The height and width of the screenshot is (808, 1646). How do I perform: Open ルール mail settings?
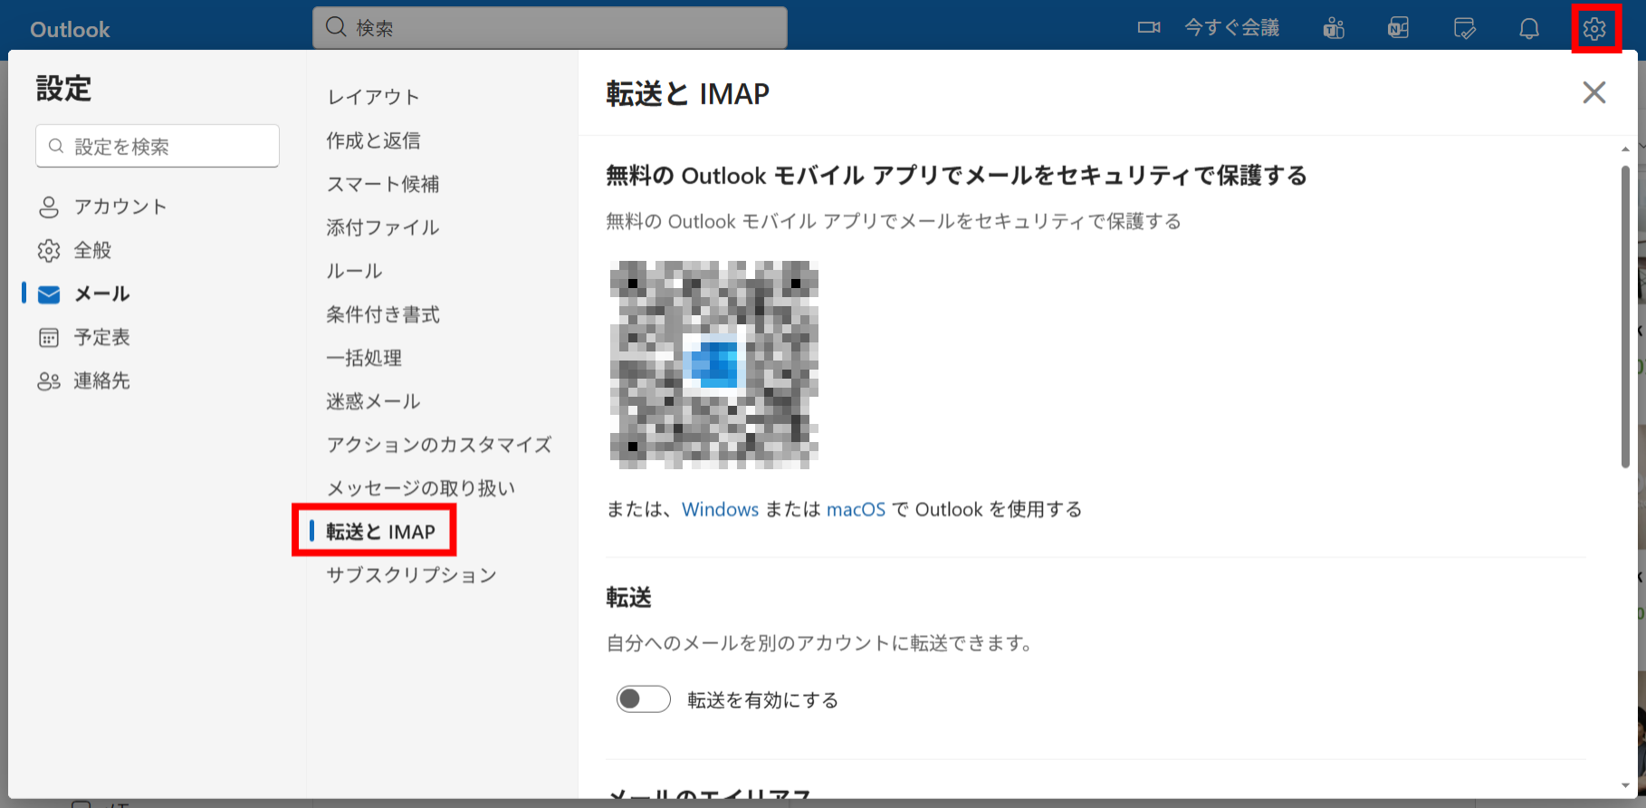coord(354,271)
